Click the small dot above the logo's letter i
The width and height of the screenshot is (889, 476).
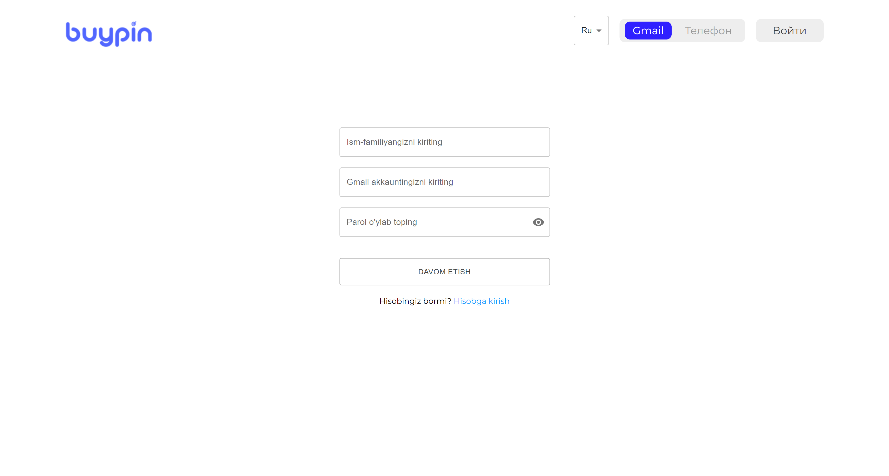point(133,23)
